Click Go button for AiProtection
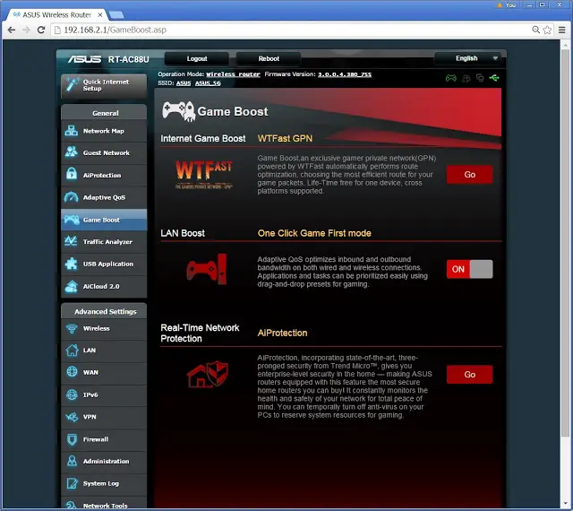The height and width of the screenshot is (511, 573). pyautogui.click(x=469, y=374)
